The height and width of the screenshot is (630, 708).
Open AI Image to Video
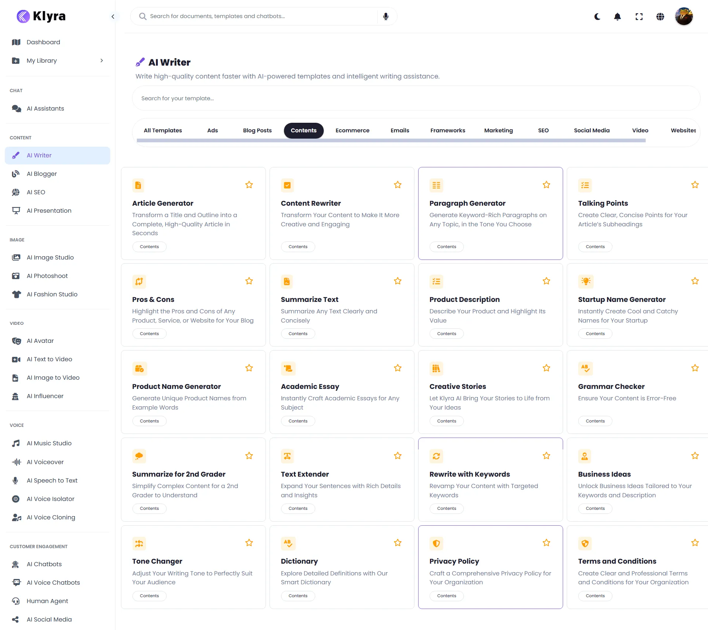[58, 377]
